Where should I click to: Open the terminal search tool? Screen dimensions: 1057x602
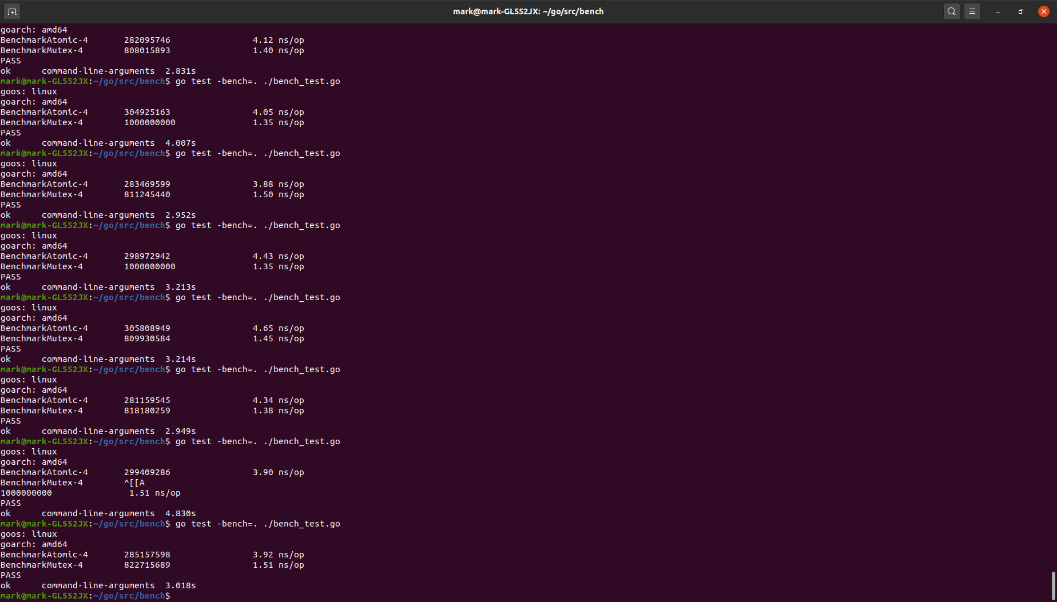[951, 11]
